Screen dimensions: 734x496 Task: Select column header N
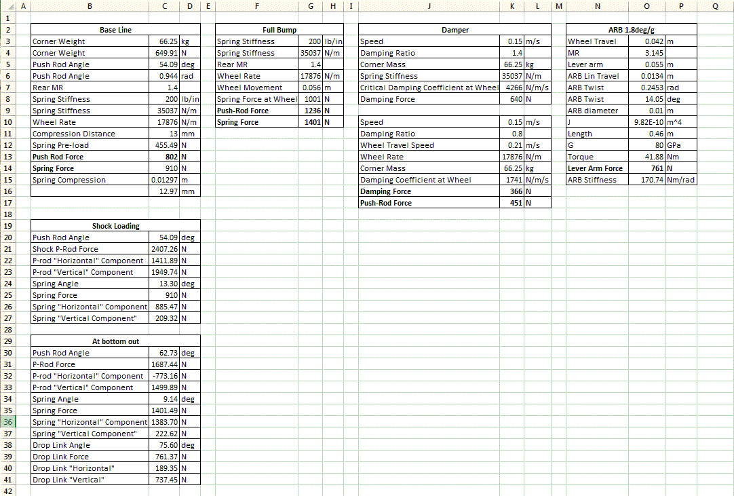point(597,6)
